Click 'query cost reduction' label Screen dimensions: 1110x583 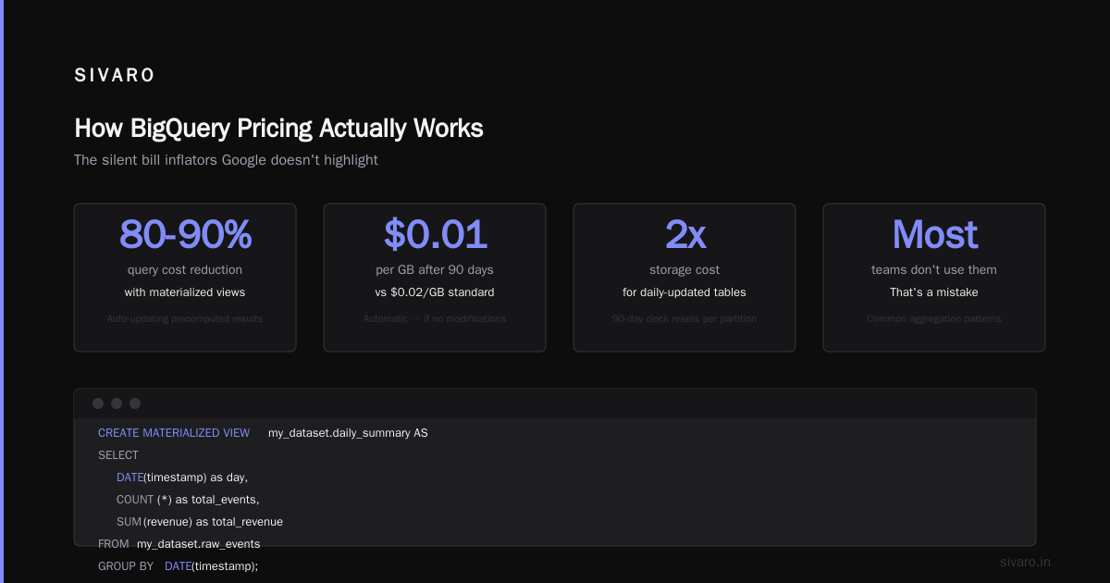(185, 270)
